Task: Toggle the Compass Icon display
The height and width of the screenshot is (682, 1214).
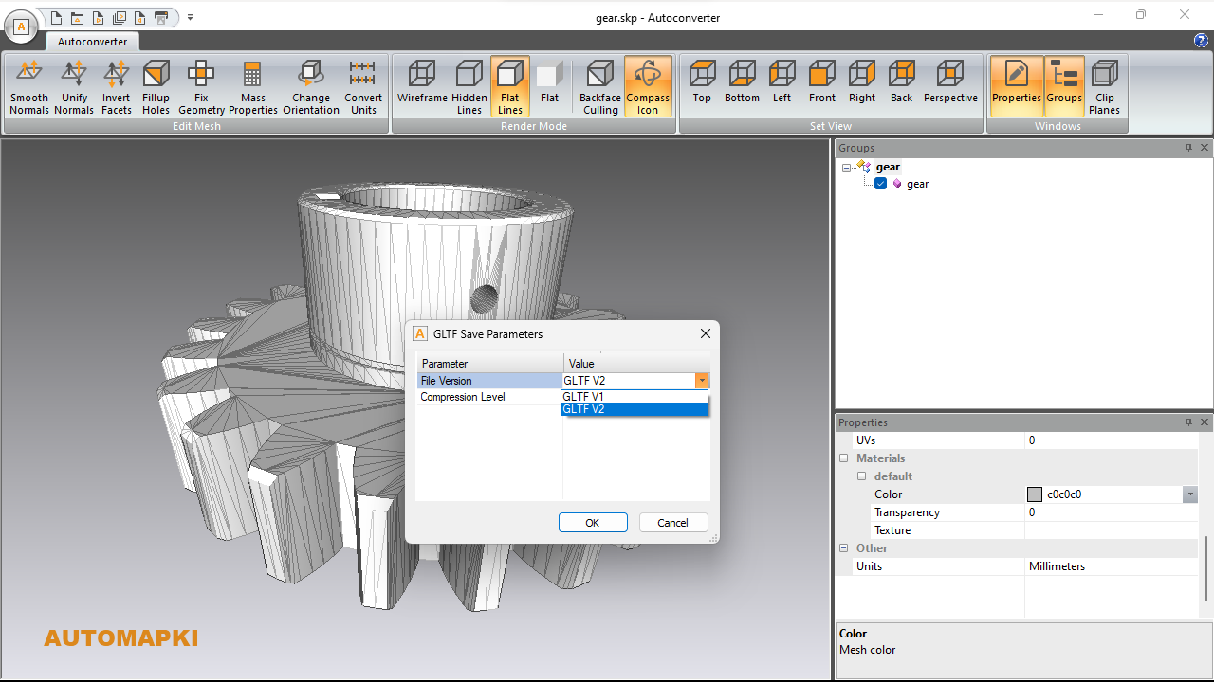Action: click(648, 87)
